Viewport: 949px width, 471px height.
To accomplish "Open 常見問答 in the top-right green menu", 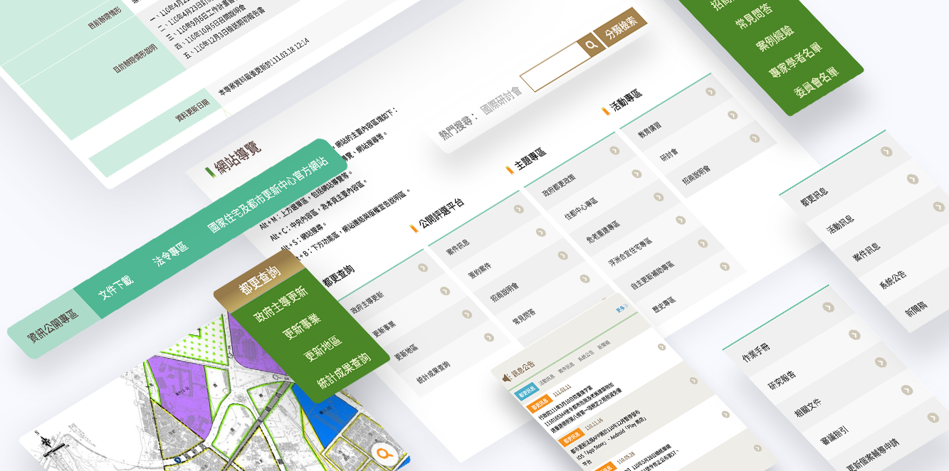I will 754,18.
